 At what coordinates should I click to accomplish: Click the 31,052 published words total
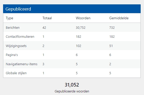click(x=72, y=85)
